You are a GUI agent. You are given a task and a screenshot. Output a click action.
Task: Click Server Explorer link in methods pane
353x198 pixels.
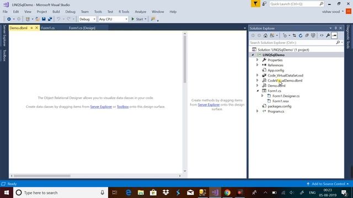[208, 105]
